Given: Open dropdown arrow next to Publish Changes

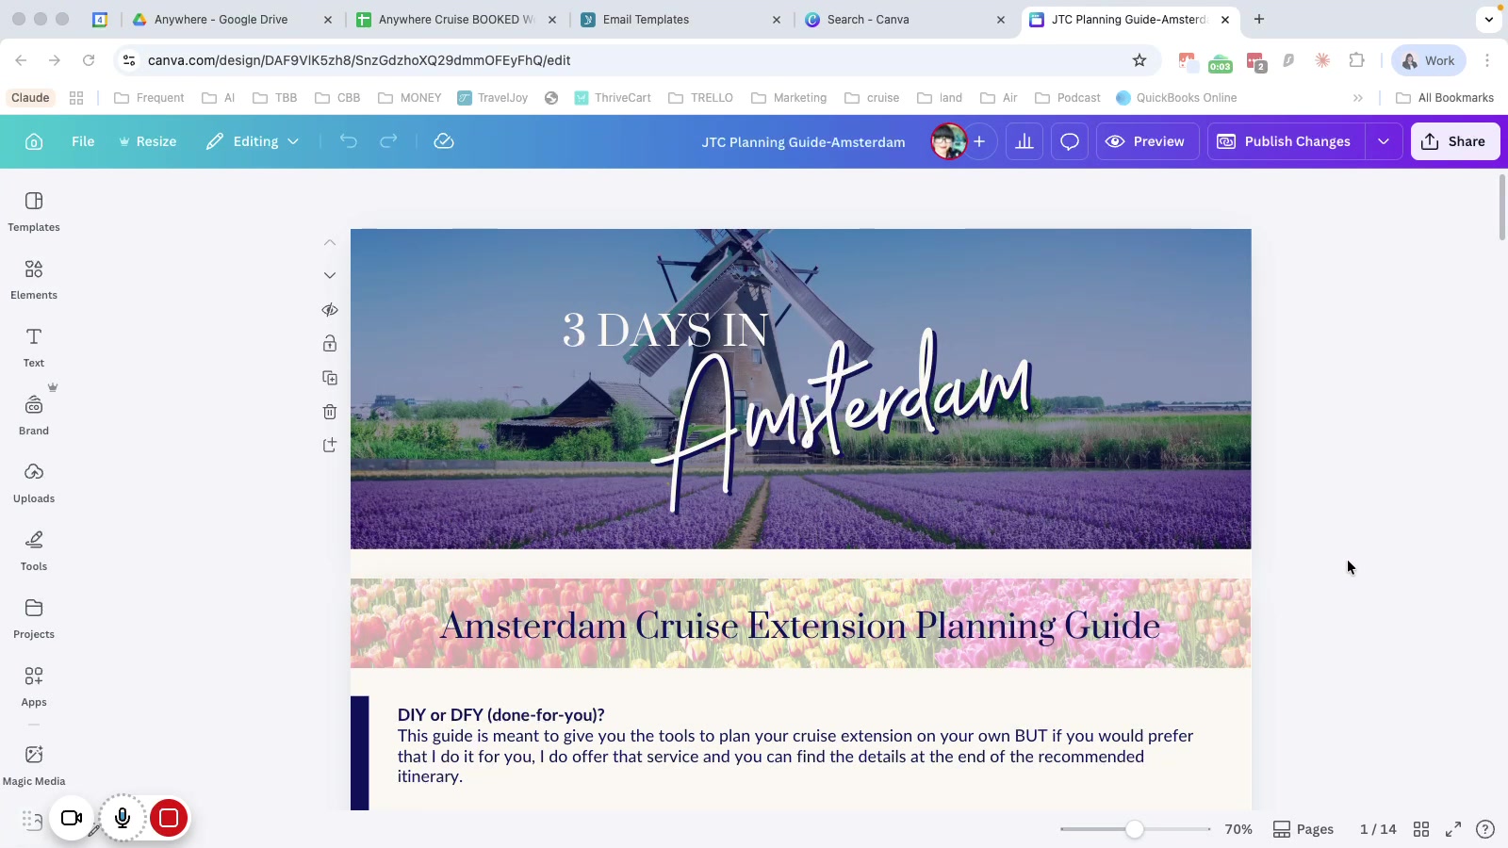Looking at the screenshot, I should pos(1384,141).
